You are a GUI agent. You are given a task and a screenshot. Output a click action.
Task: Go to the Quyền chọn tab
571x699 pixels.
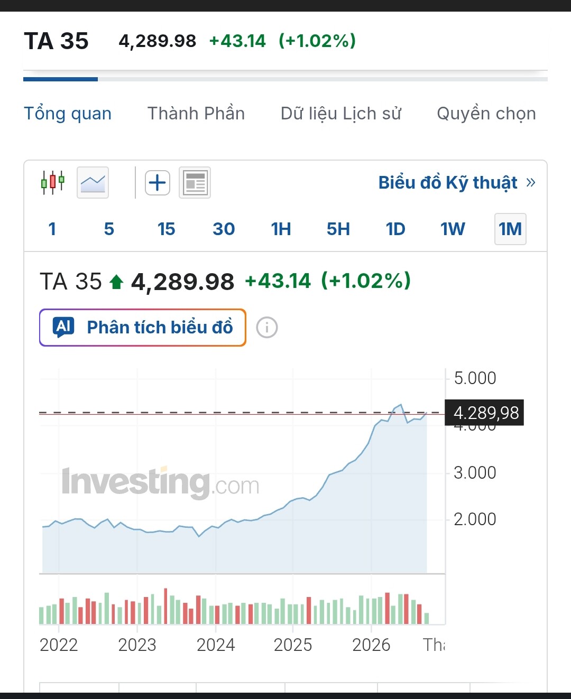[x=486, y=114]
